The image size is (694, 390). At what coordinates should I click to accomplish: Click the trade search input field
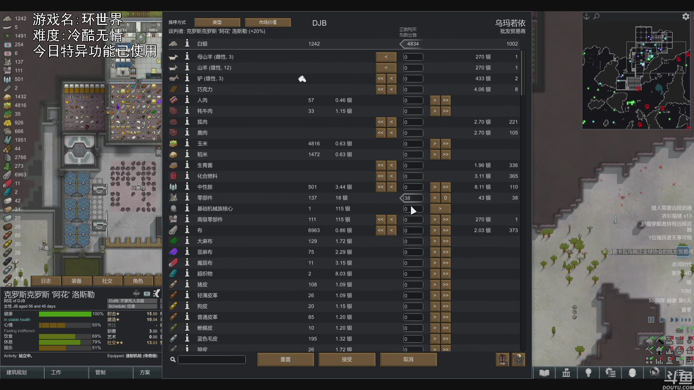point(212,359)
